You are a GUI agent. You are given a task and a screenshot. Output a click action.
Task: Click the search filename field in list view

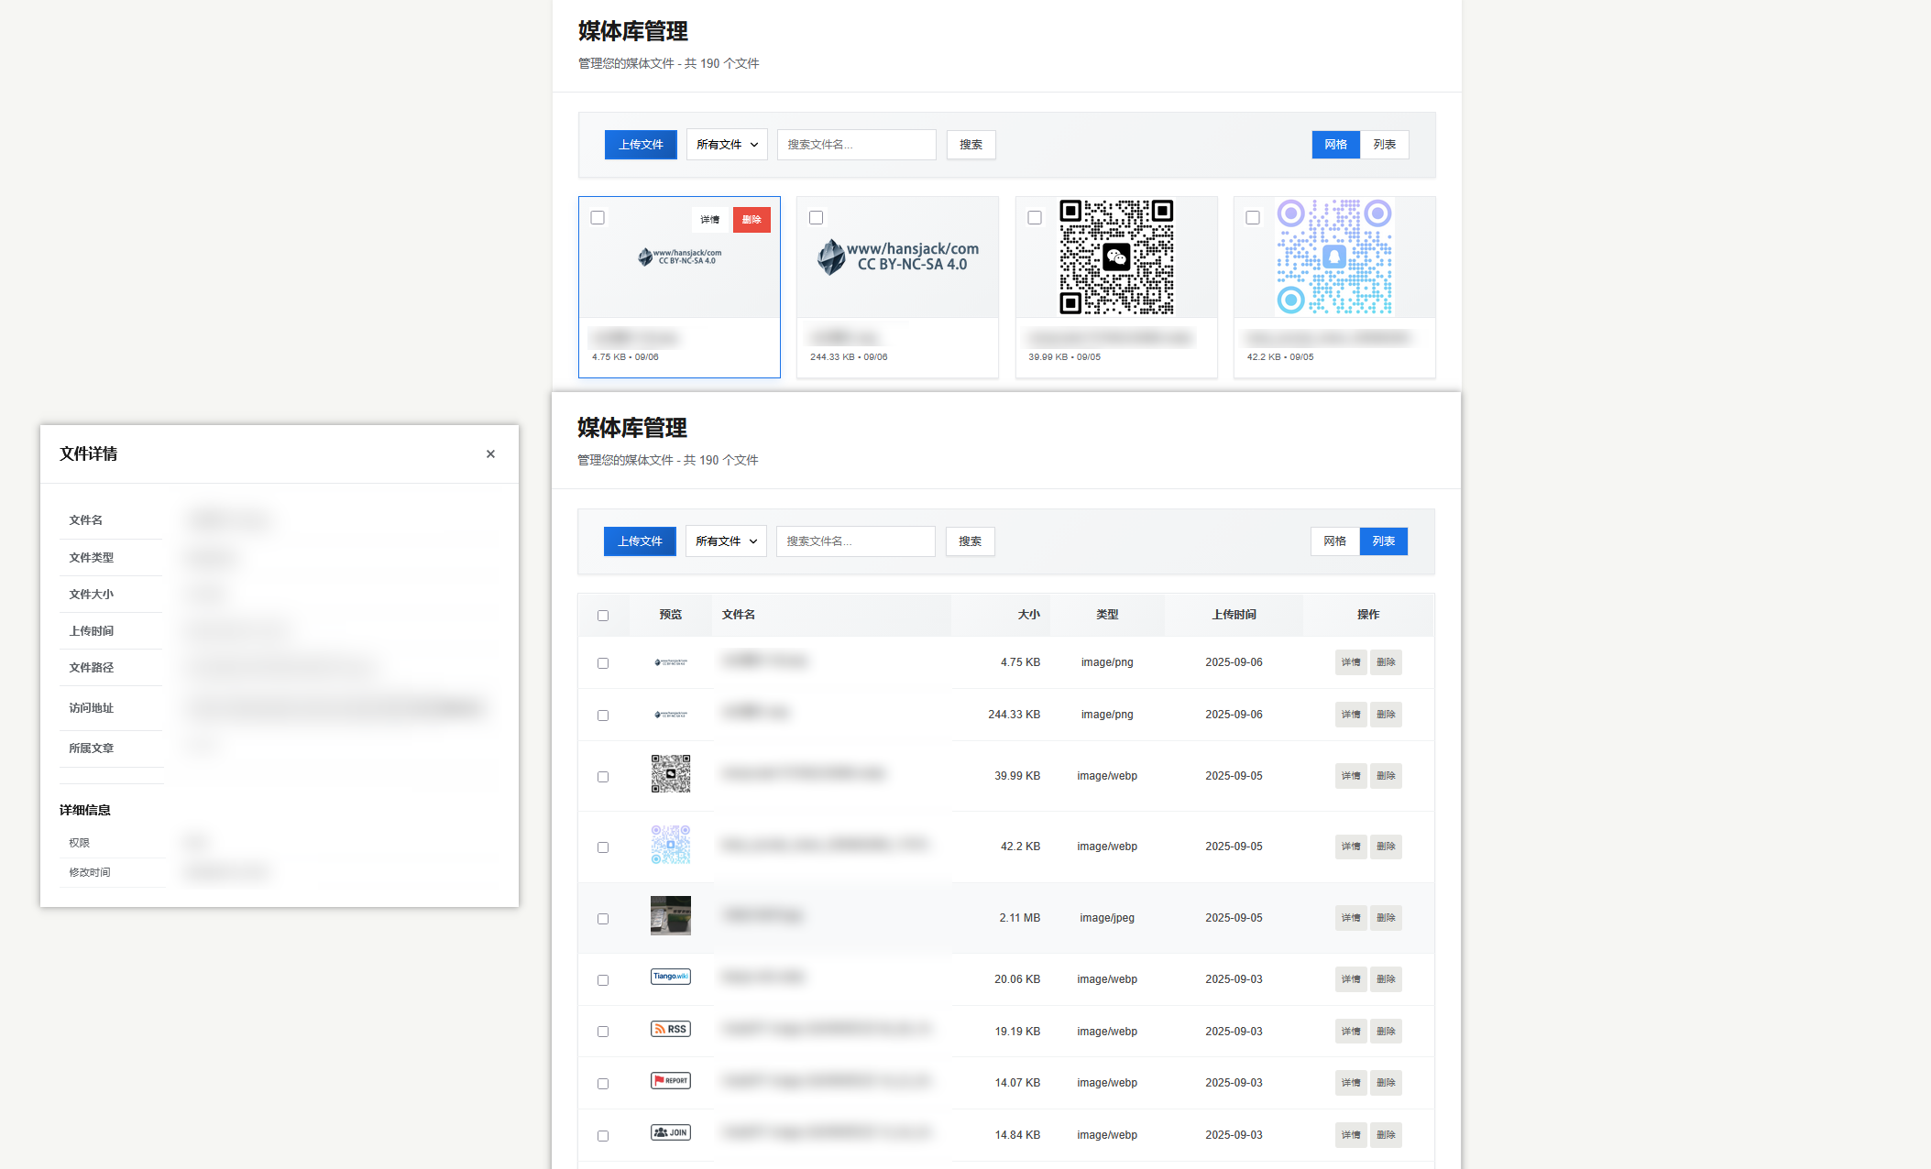855,541
